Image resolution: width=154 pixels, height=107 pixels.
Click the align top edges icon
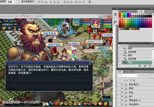[39, 2]
